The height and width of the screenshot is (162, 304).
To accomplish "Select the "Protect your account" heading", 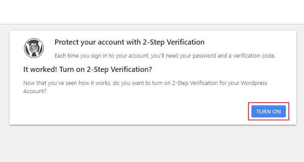I will point(129,42).
